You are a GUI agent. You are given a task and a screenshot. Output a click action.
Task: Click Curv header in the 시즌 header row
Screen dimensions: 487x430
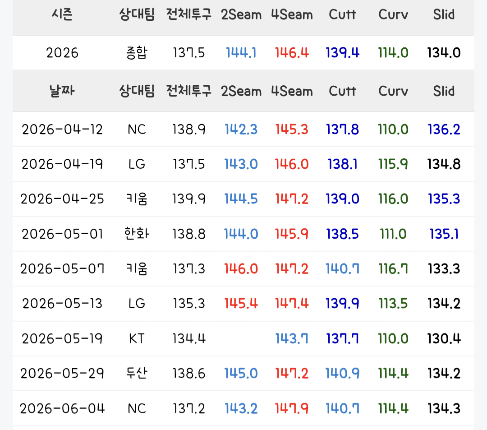coord(393,14)
